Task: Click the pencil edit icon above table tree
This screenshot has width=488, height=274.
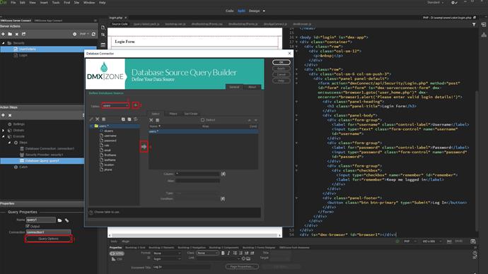Action: coord(91,119)
